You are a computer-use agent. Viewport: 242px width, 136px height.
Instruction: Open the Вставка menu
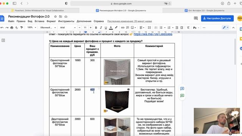point(39,21)
